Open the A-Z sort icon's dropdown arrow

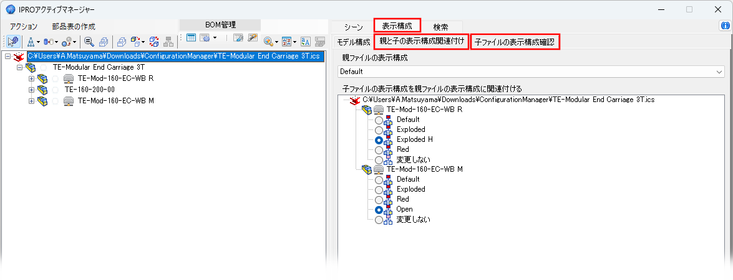294,42
